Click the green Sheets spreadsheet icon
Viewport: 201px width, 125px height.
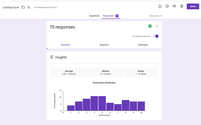point(150,26)
